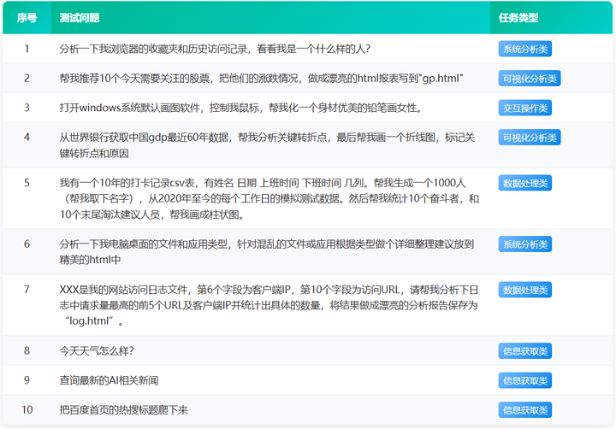Image resolution: width=616 pixels, height=429 pixels.
Task: Click serial number 2 in the 序号 column
Action: [x=27, y=78]
